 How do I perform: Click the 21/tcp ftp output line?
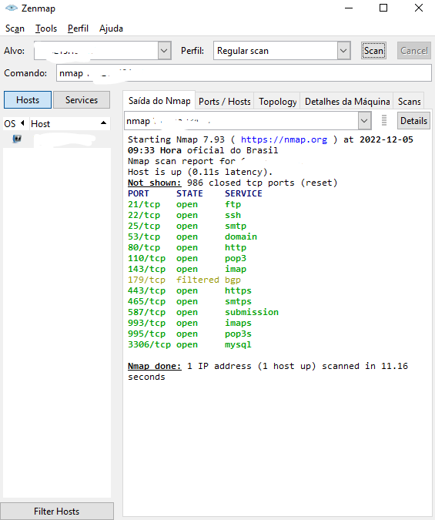pyautogui.click(x=184, y=204)
